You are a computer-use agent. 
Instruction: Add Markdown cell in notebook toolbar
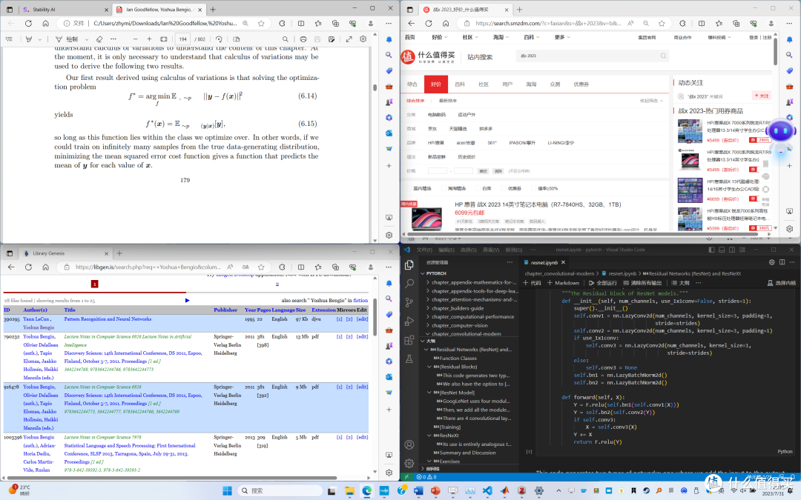564,283
